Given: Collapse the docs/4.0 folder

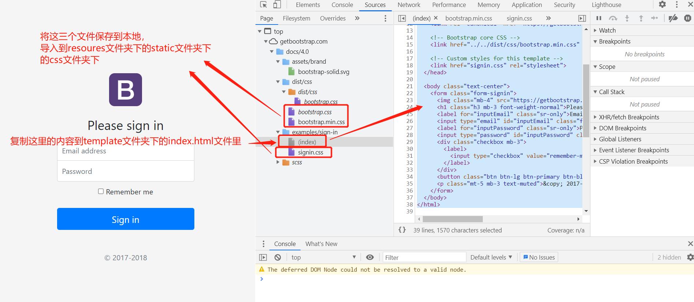Looking at the screenshot, I should pos(272,52).
